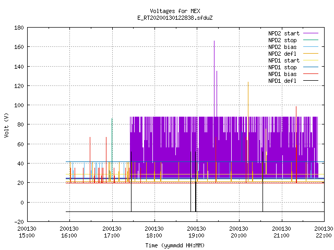Click the x-axis tick label 200130 17:00
Image resolution: width=334 pixels, height=250 pixels.
click(112, 232)
